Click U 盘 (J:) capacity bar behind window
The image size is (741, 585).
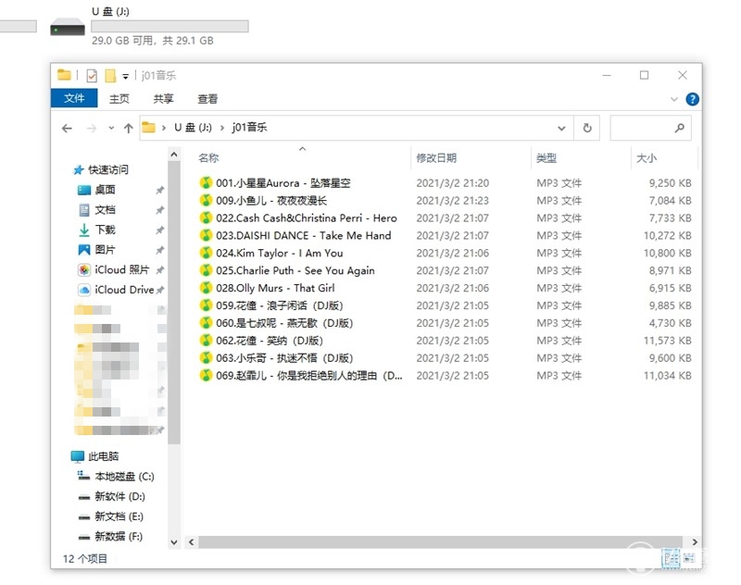pyautogui.click(x=170, y=27)
